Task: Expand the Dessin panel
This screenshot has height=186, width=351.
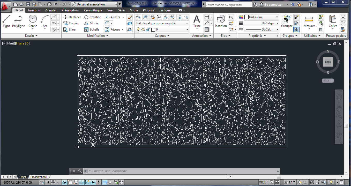Action: click(31, 36)
